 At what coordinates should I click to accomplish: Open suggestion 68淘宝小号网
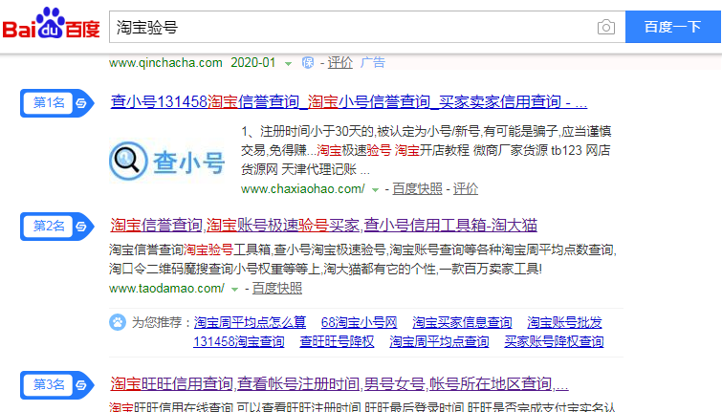pyautogui.click(x=360, y=322)
